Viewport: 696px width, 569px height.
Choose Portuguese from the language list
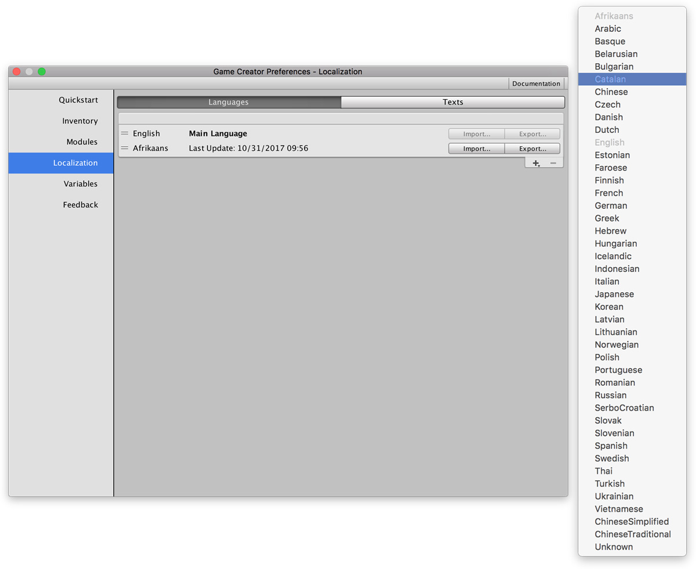632,370
